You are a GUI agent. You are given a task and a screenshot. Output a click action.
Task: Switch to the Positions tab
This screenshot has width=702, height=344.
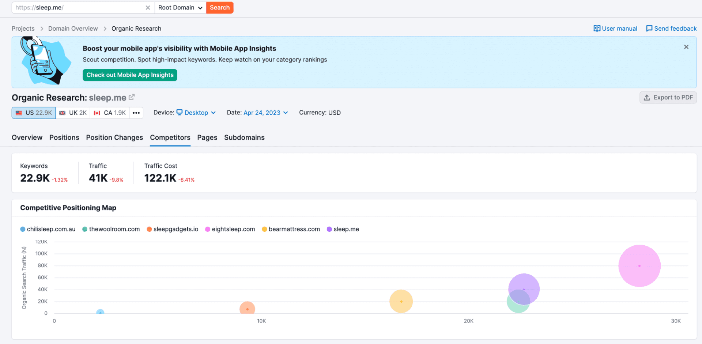pyautogui.click(x=64, y=137)
